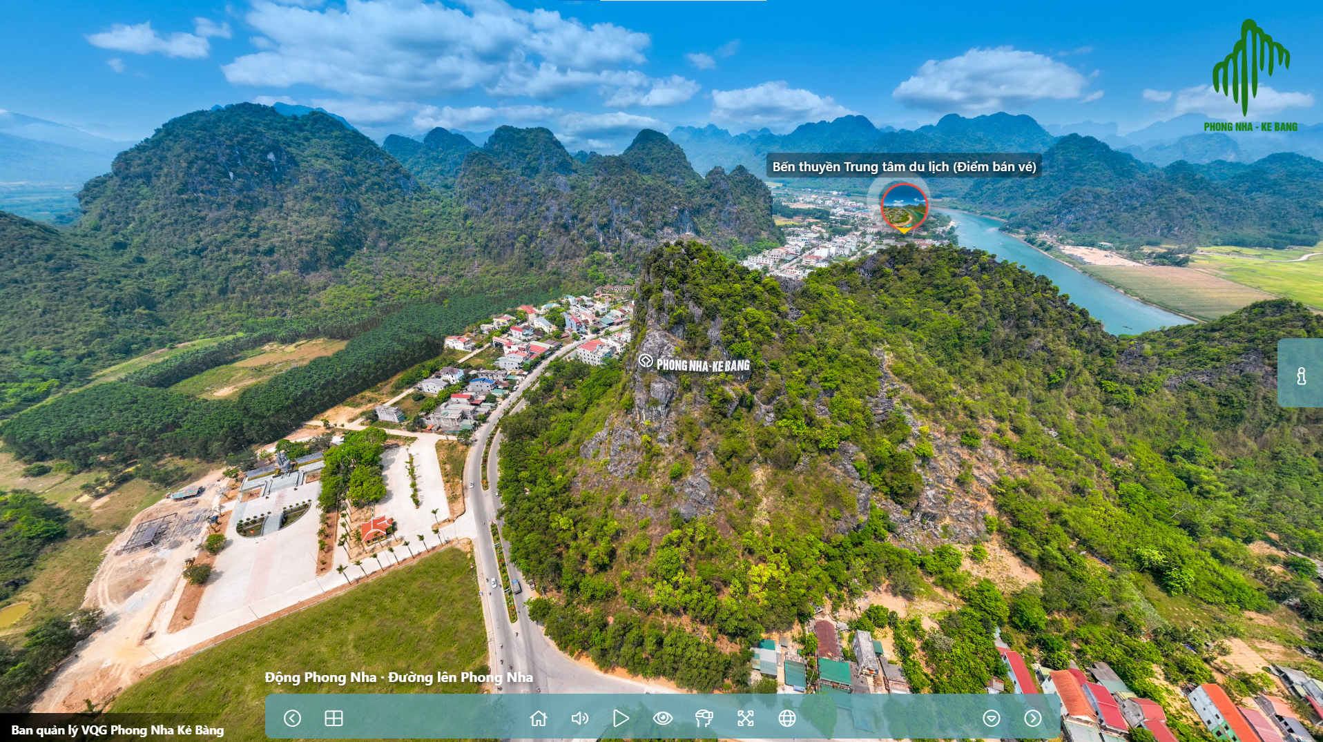Go to the previous scene
The height and width of the screenshot is (742, 1323).
click(292, 719)
